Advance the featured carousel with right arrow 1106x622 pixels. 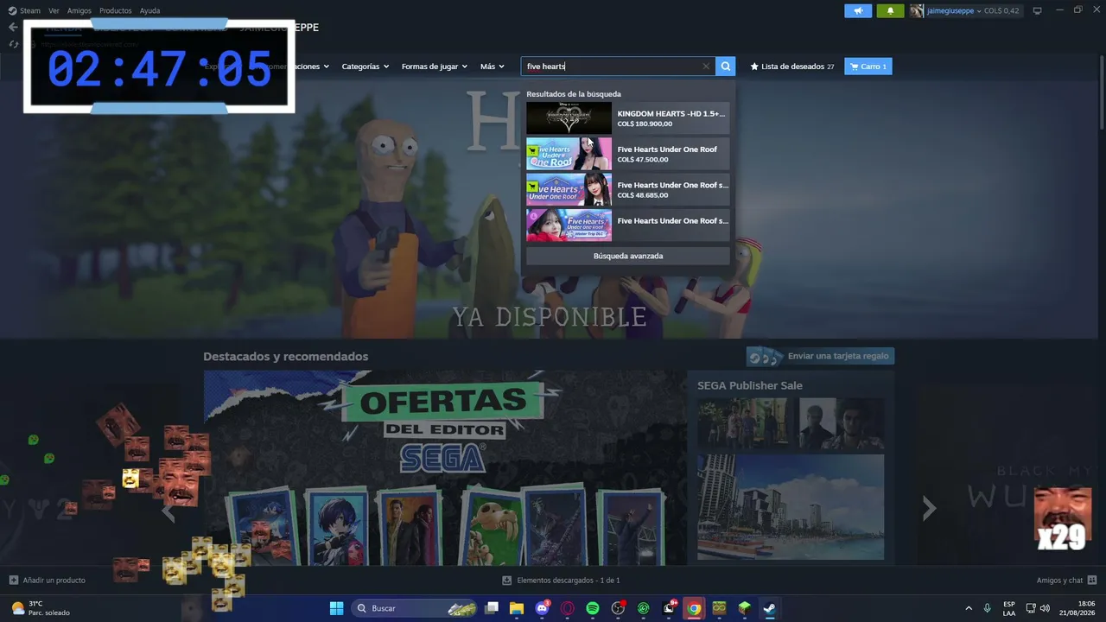coord(929,509)
